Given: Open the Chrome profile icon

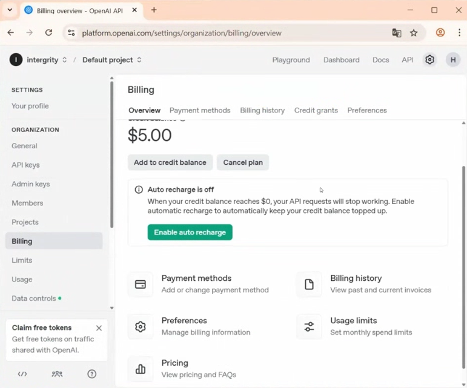Looking at the screenshot, I should [440, 33].
